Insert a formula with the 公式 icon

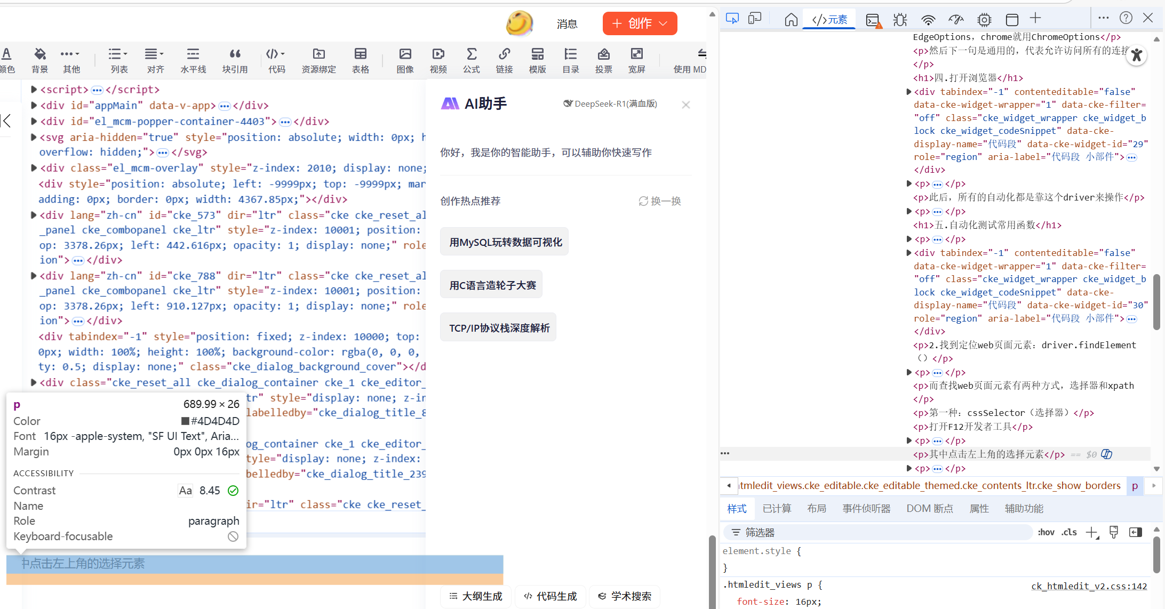[x=471, y=54]
